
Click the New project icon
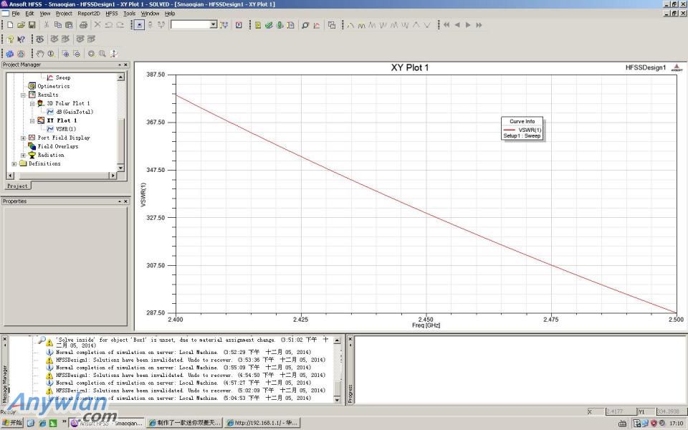[10, 25]
